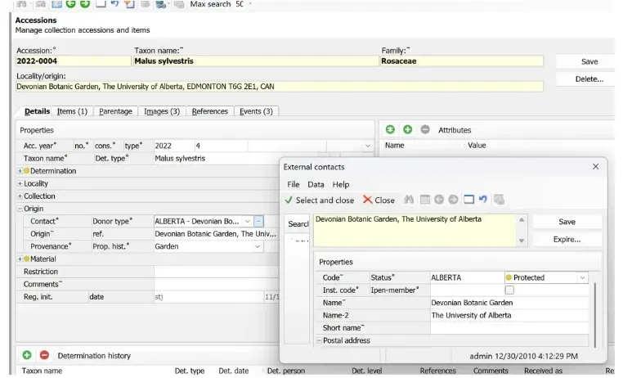Click the Name-2 field University of Alberta
Screen dimensions: 623x378
[509, 315]
